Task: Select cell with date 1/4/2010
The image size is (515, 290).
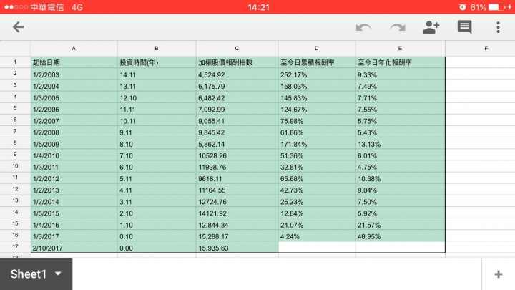Action: pyautogui.click(x=74, y=155)
